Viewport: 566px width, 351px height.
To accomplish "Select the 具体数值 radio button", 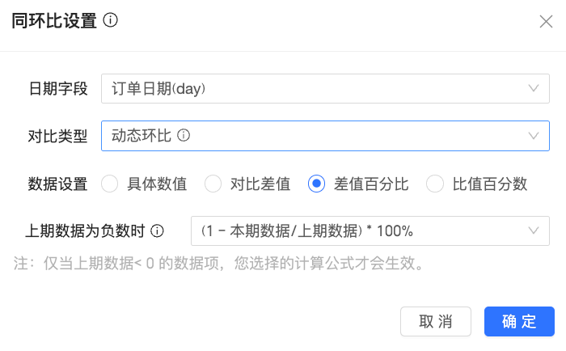I will (x=109, y=184).
